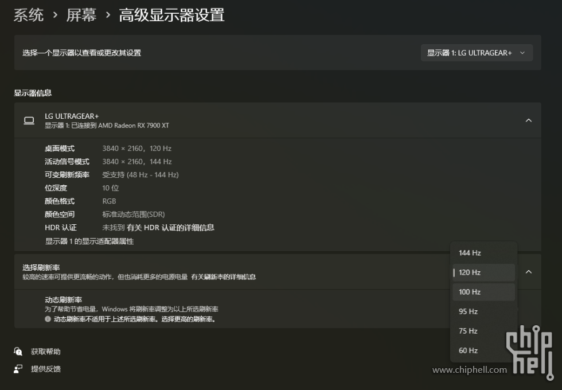Open 提供反馈 link
Image resolution: width=562 pixels, height=390 pixels.
(x=45, y=369)
